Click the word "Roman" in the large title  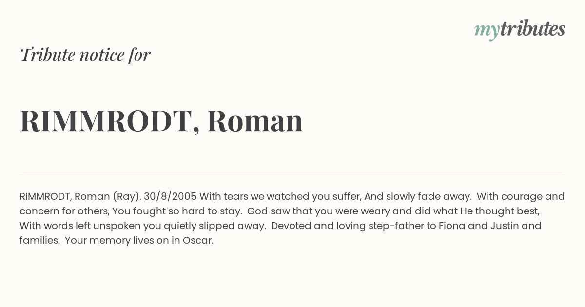click(255, 121)
